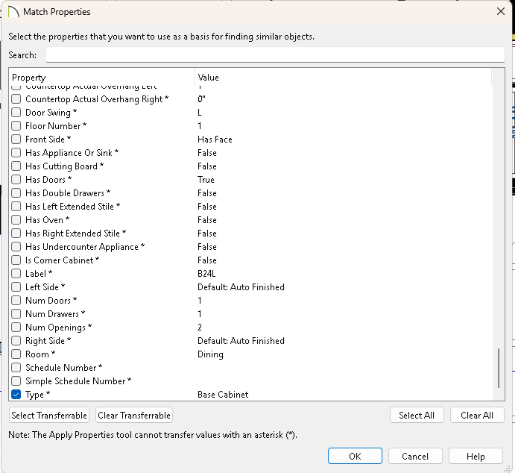Tick the Has Doors checkbox
The width and height of the screenshot is (515, 473).
tap(16, 180)
